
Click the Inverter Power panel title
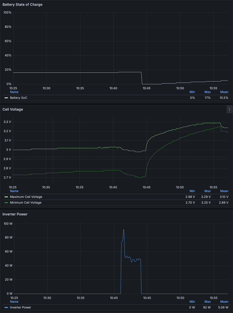coord(15,214)
